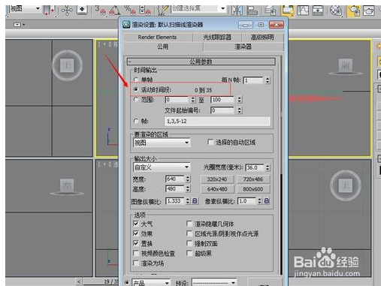Switch to 高级照明 tab

point(262,38)
